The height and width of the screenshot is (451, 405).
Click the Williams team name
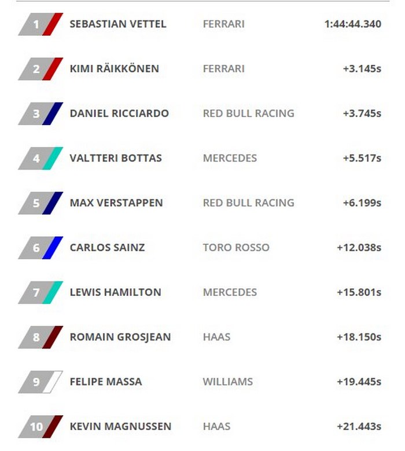(228, 382)
